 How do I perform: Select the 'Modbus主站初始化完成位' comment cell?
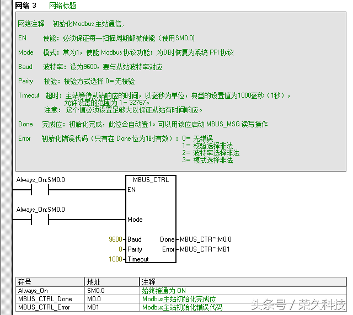(243, 299)
